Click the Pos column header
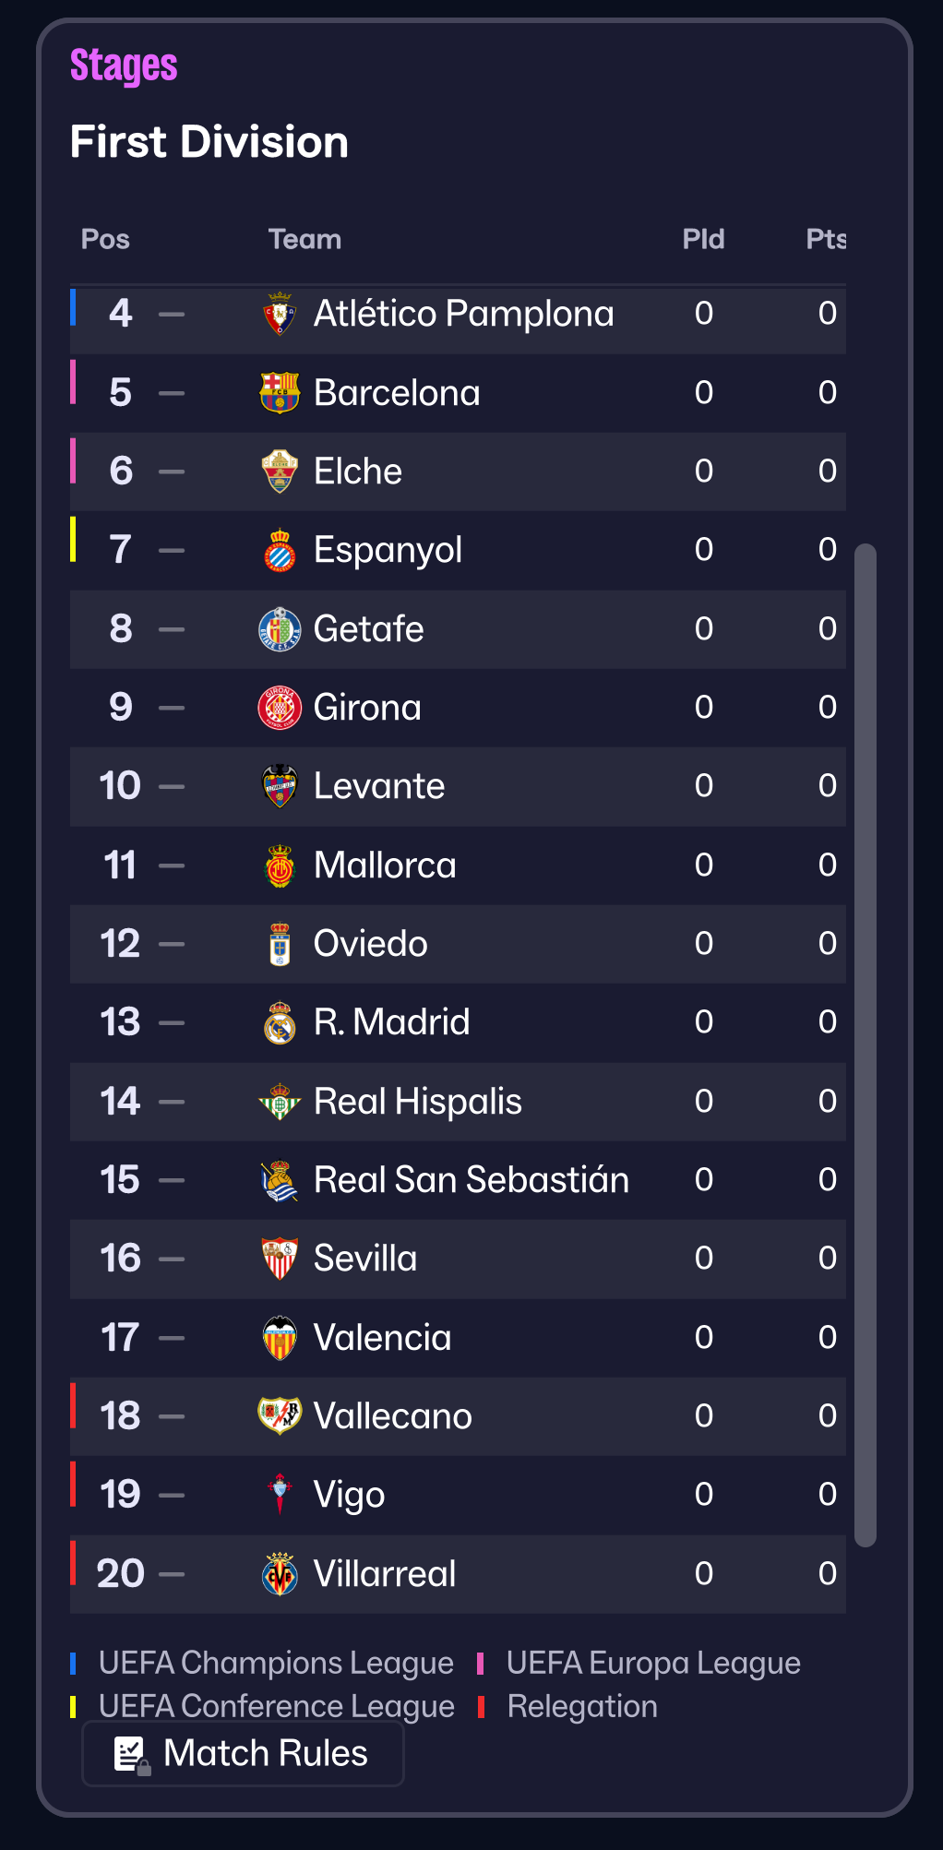The height and width of the screenshot is (1850, 943). [x=105, y=240]
